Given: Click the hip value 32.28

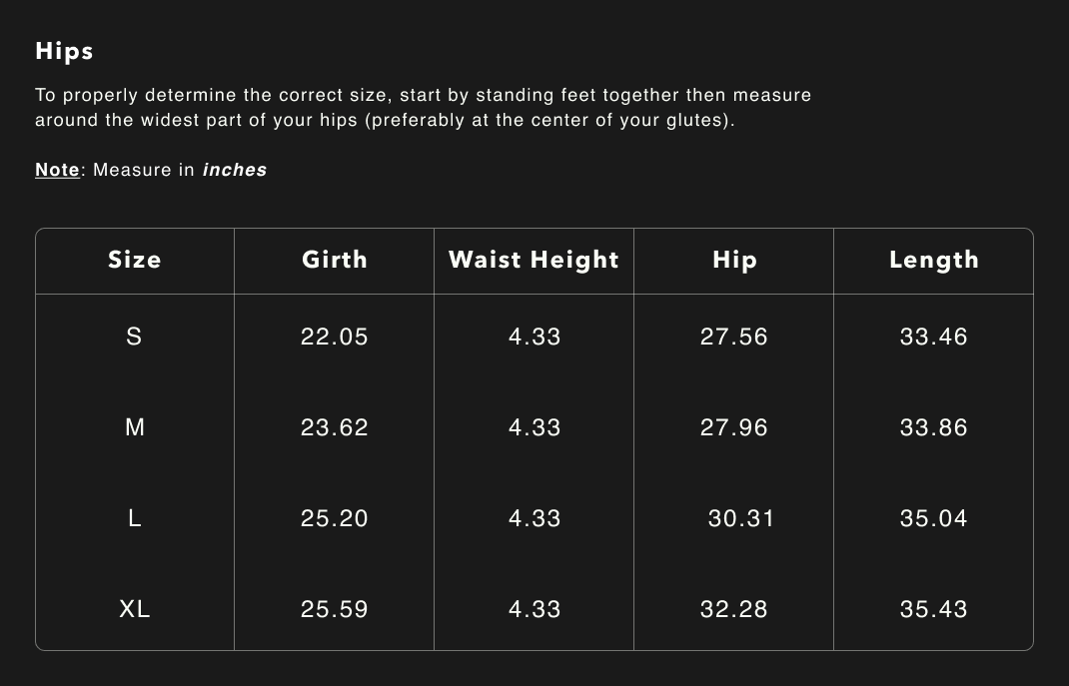Looking at the screenshot, I should click(x=734, y=609).
